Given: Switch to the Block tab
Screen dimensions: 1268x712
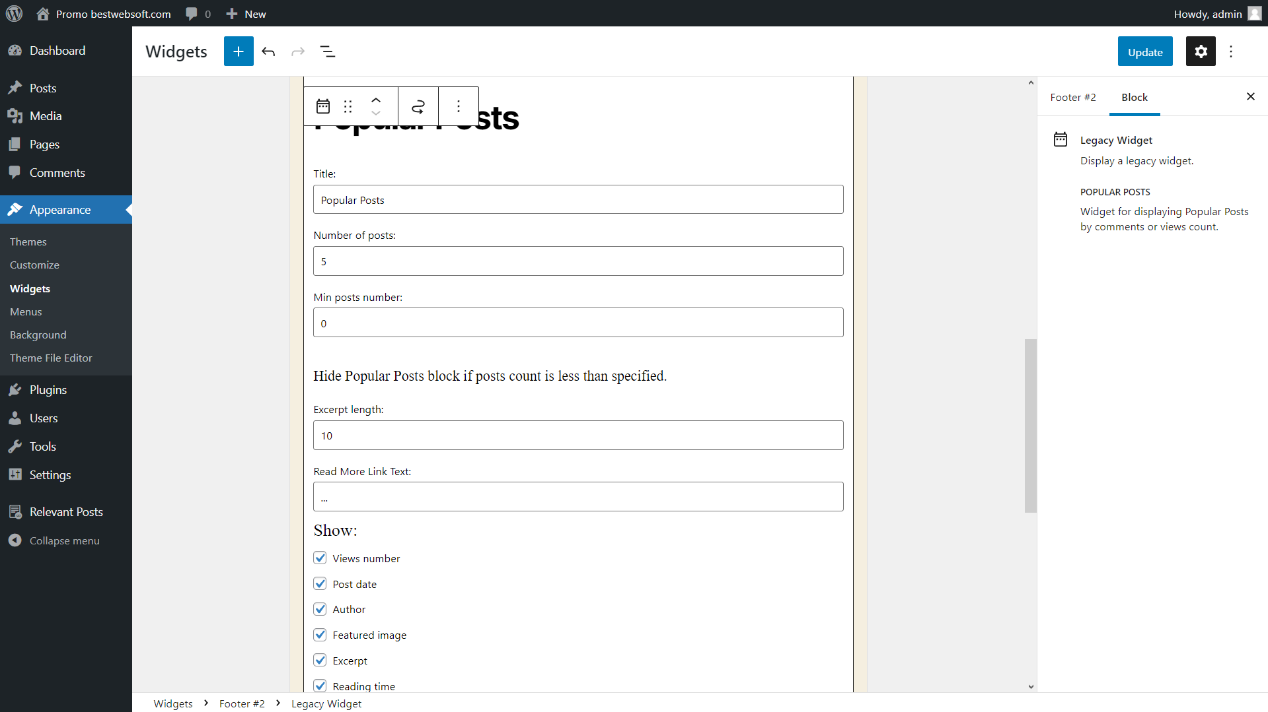Looking at the screenshot, I should [1135, 97].
